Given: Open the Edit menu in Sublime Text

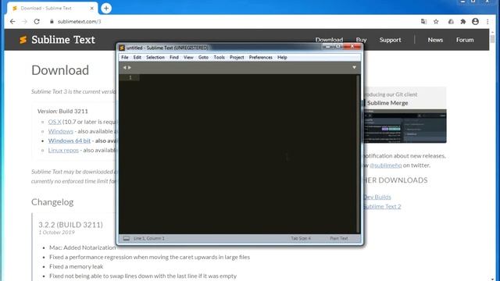Looking at the screenshot, I should [137, 57].
